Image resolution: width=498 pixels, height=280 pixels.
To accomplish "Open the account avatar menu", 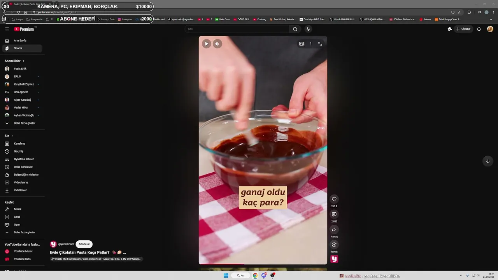I will pyautogui.click(x=490, y=29).
